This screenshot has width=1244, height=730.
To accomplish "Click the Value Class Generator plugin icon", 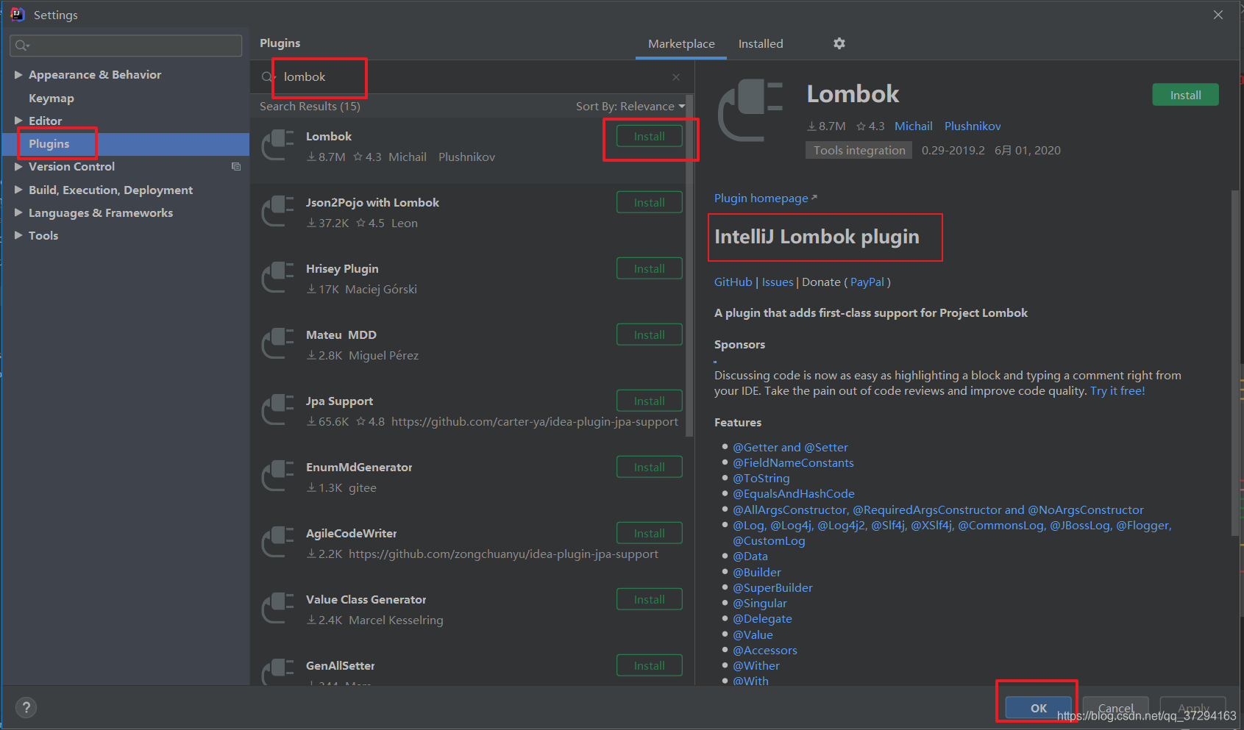I will click(x=278, y=608).
